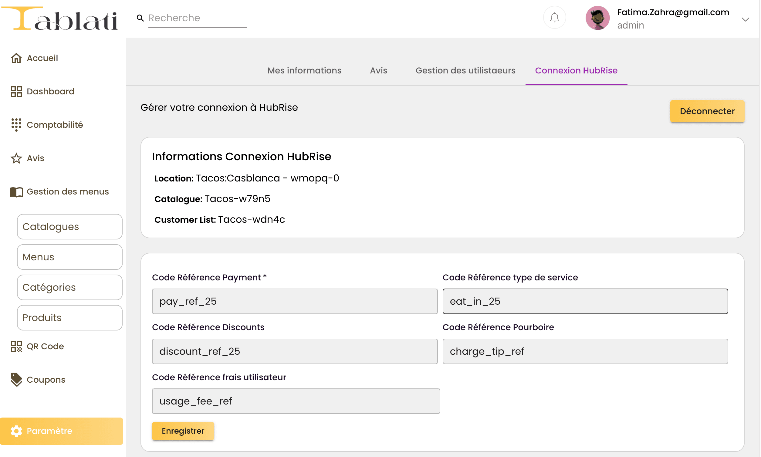Click the search magnifier icon
The image size is (761, 457).
coord(140,18)
